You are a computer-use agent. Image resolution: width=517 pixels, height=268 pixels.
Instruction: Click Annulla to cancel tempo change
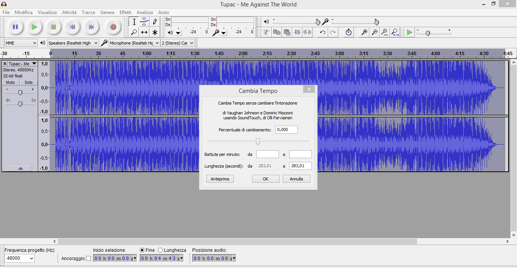[x=296, y=179]
